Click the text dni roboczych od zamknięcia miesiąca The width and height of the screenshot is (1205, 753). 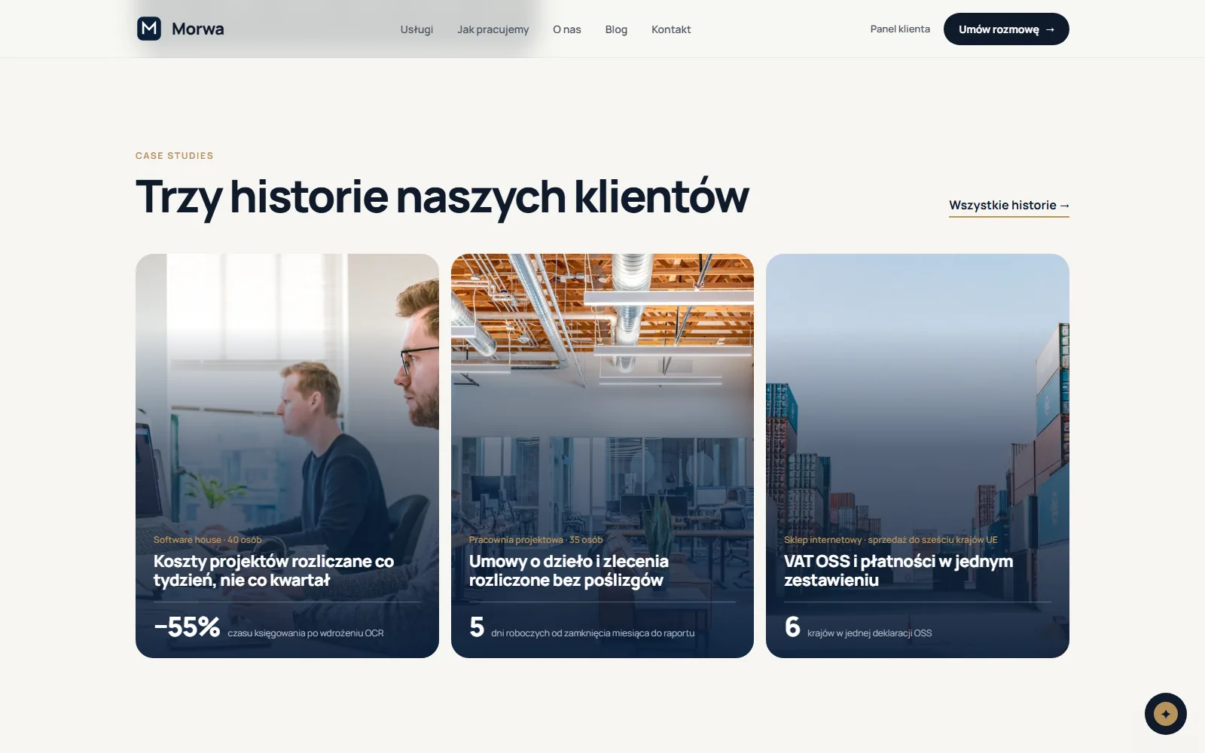(593, 633)
